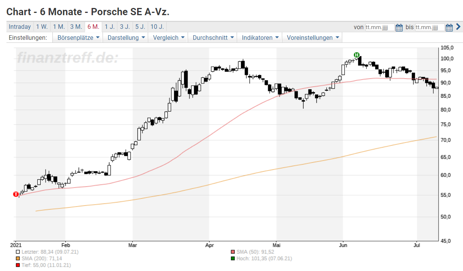This screenshot has width=463, height=271.
Task: Open the Darstellung dropdown
Action: [x=126, y=38]
